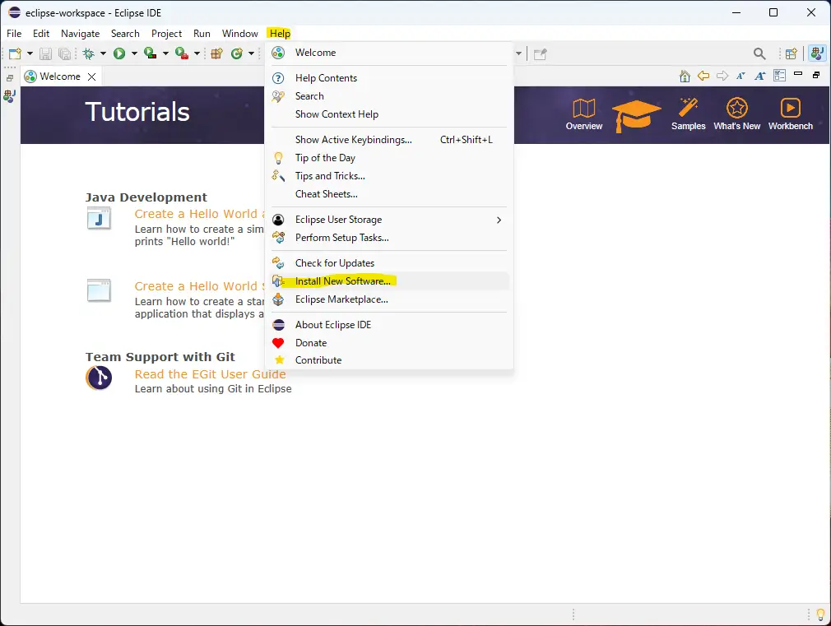
Task: Open the Navigate menu
Action: click(80, 34)
